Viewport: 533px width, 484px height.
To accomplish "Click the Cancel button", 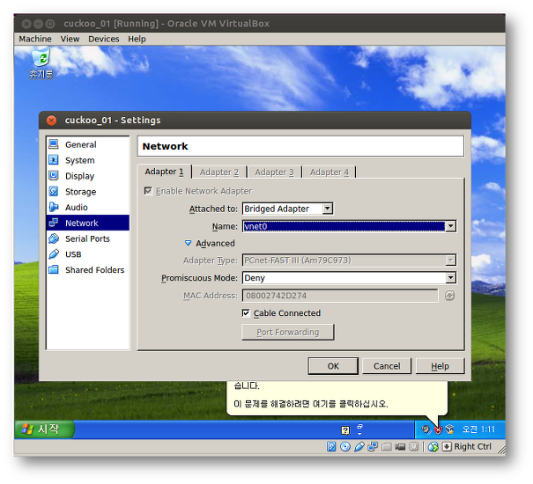I will click(387, 366).
